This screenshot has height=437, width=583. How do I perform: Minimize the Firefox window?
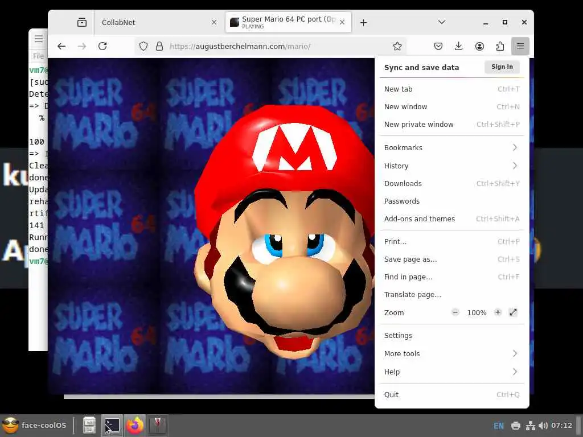pyautogui.click(x=486, y=22)
